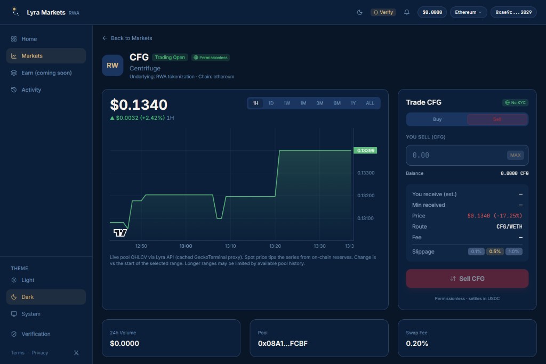Select the 1H chart range

coord(255,103)
